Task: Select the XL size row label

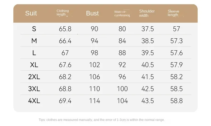Action: tap(34, 65)
